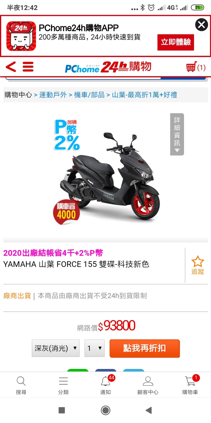Click the 點我再折扣 button
Screen dimensions: 211x423
tap(145, 348)
